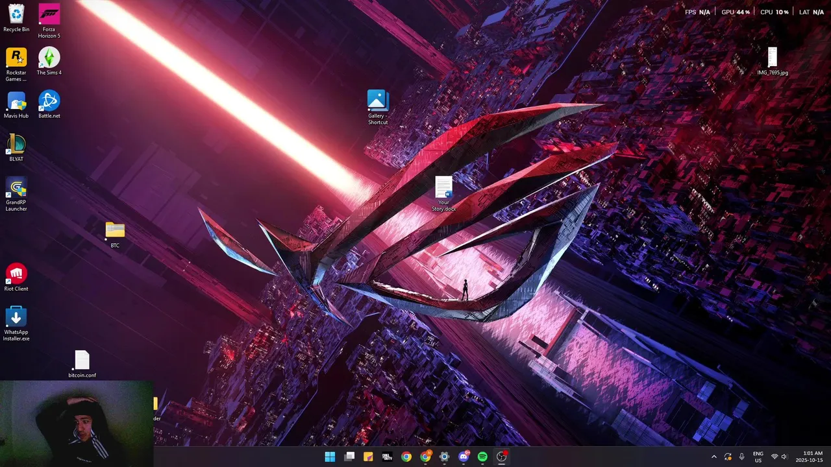The height and width of the screenshot is (467, 831).
Task: Click the GPU 44% overlay readout
Action: (736, 12)
